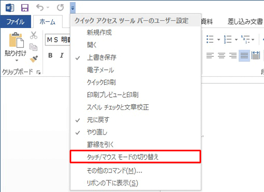Switch to the ホーム tab

(48, 22)
